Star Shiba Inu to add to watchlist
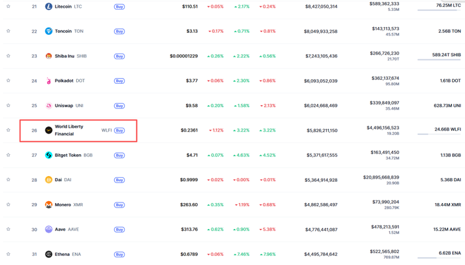The height and width of the screenshot is (265, 465). point(8,55)
